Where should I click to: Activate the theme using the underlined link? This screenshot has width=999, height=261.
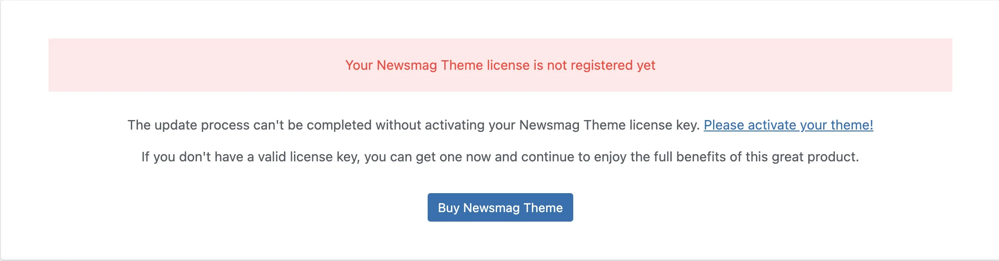click(x=788, y=125)
